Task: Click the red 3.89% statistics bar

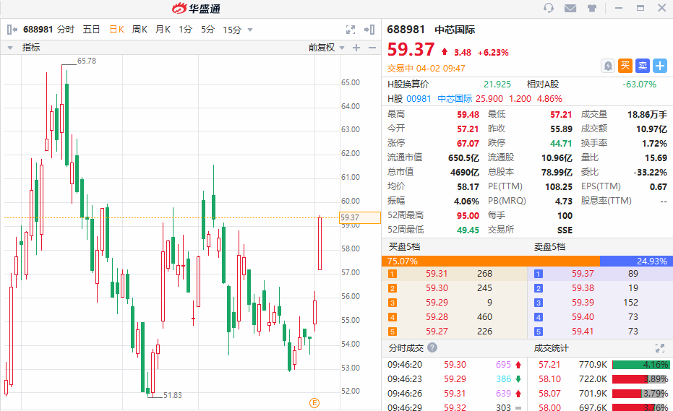Action: point(640,379)
